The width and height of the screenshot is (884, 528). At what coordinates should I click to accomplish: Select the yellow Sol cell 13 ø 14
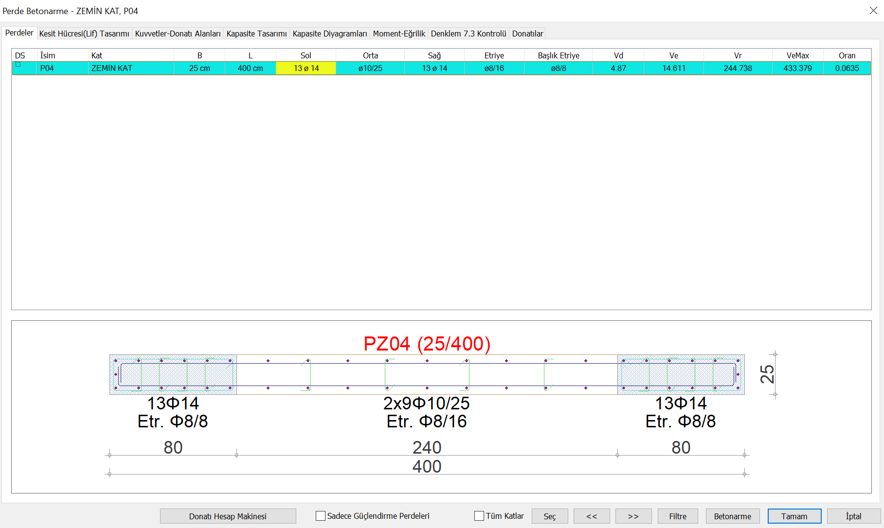[x=306, y=69]
